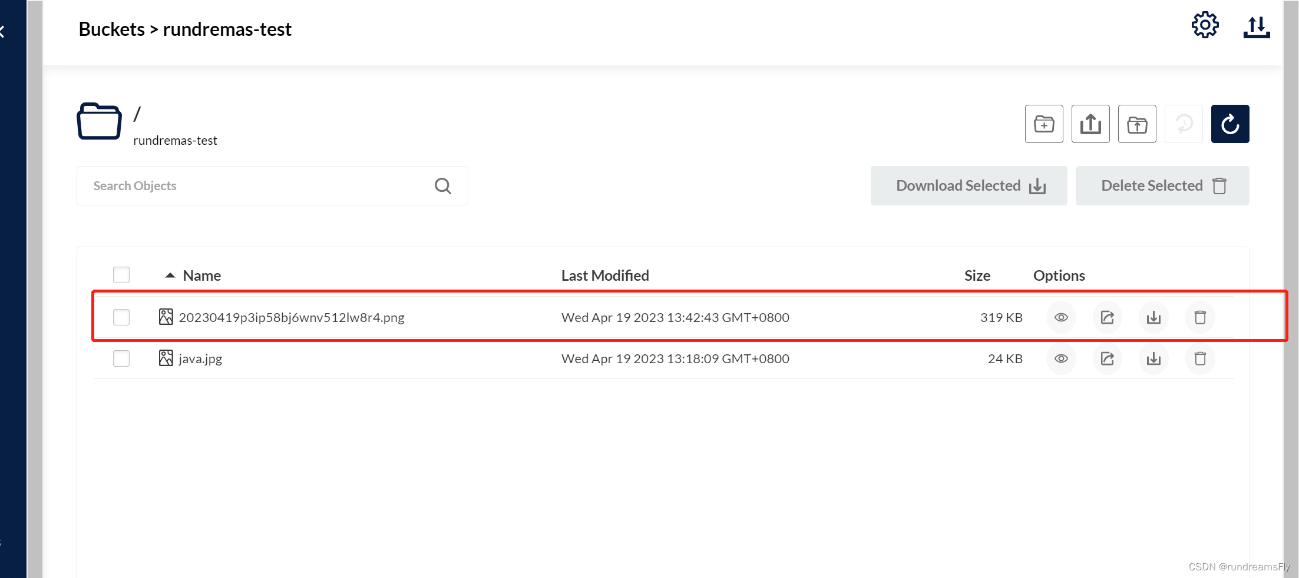Click the 319 KB size value

(1001, 318)
